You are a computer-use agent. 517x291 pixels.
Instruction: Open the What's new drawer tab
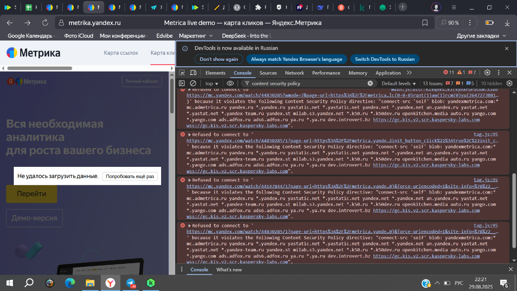click(x=229, y=270)
